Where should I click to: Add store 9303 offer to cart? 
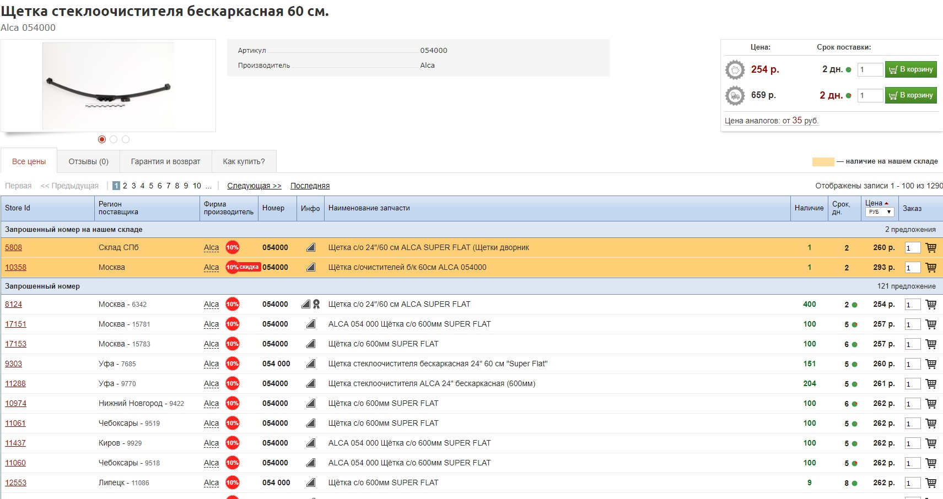click(931, 364)
